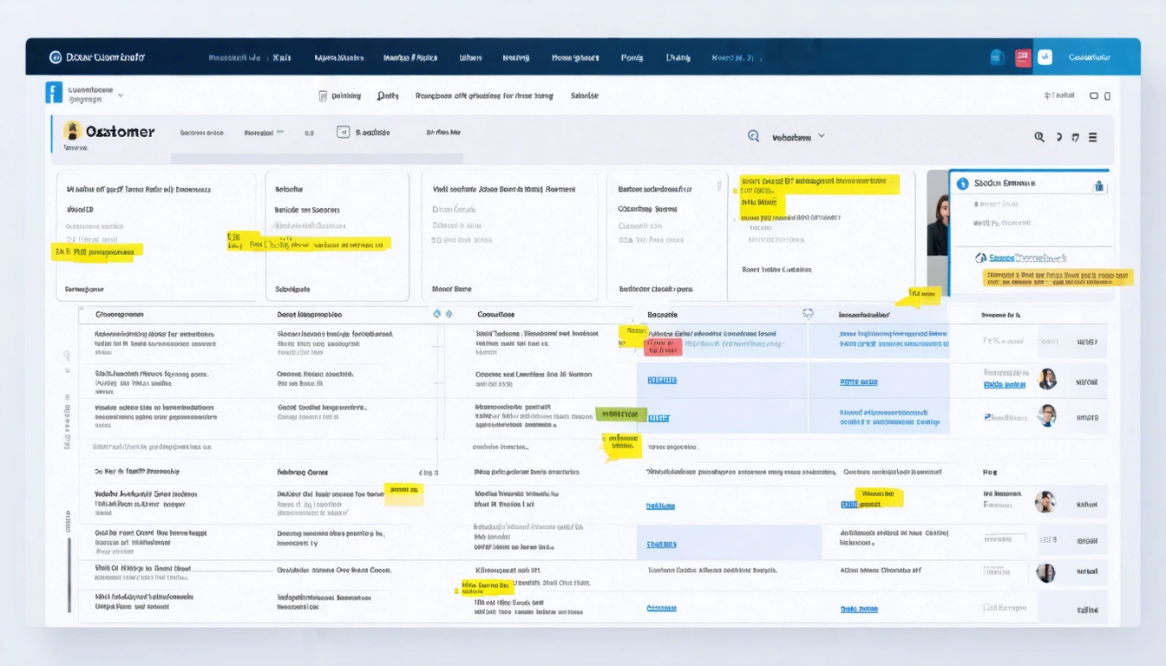The image size is (1166, 666).
Task: Click the circular search icon beside the dropdown
Action: [753, 136]
